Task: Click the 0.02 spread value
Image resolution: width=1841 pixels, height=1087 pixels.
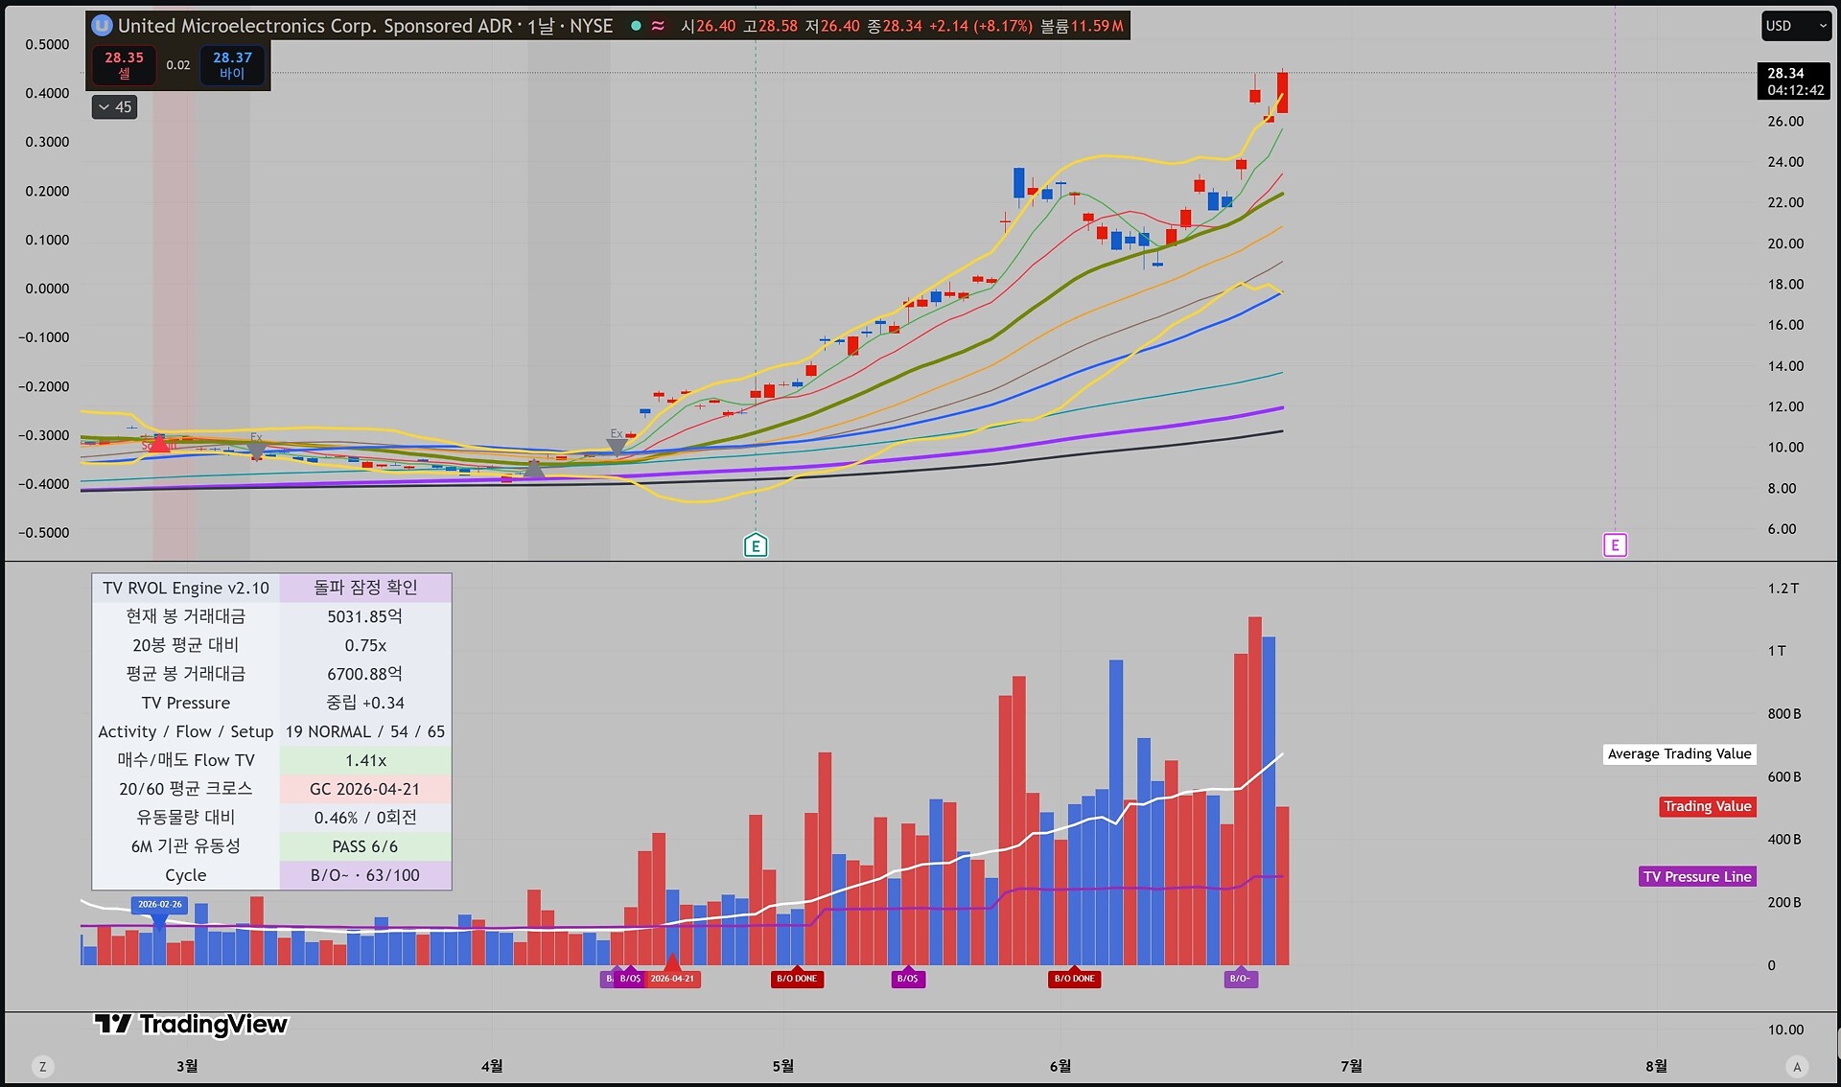Action: 178,65
